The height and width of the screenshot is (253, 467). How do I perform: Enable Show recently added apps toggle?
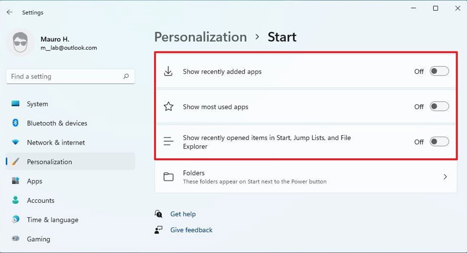click(439, 71)
